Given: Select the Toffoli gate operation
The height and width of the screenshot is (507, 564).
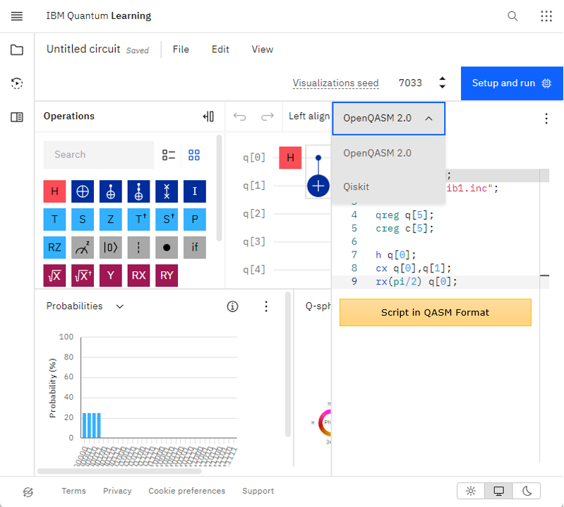Looking at the screenshot, I should pos(139,191).
